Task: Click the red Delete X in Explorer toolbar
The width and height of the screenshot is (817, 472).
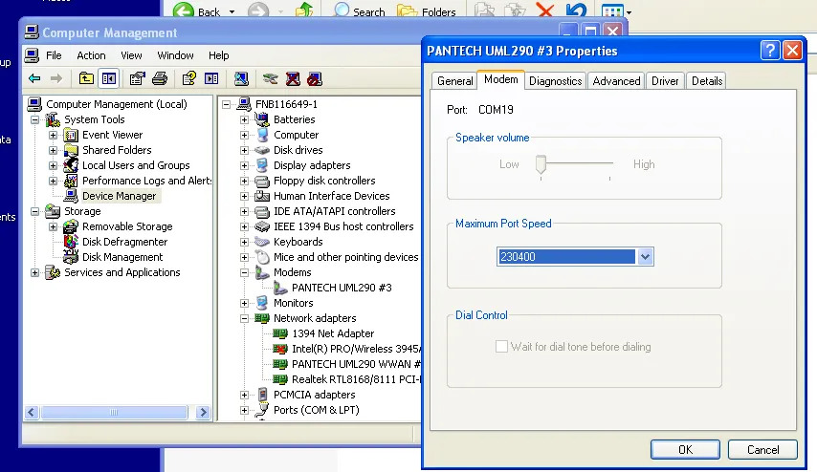Action: [545, 11]
